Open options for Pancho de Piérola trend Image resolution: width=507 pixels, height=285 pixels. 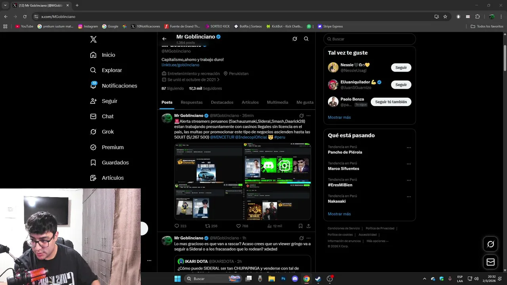[409, 148]
